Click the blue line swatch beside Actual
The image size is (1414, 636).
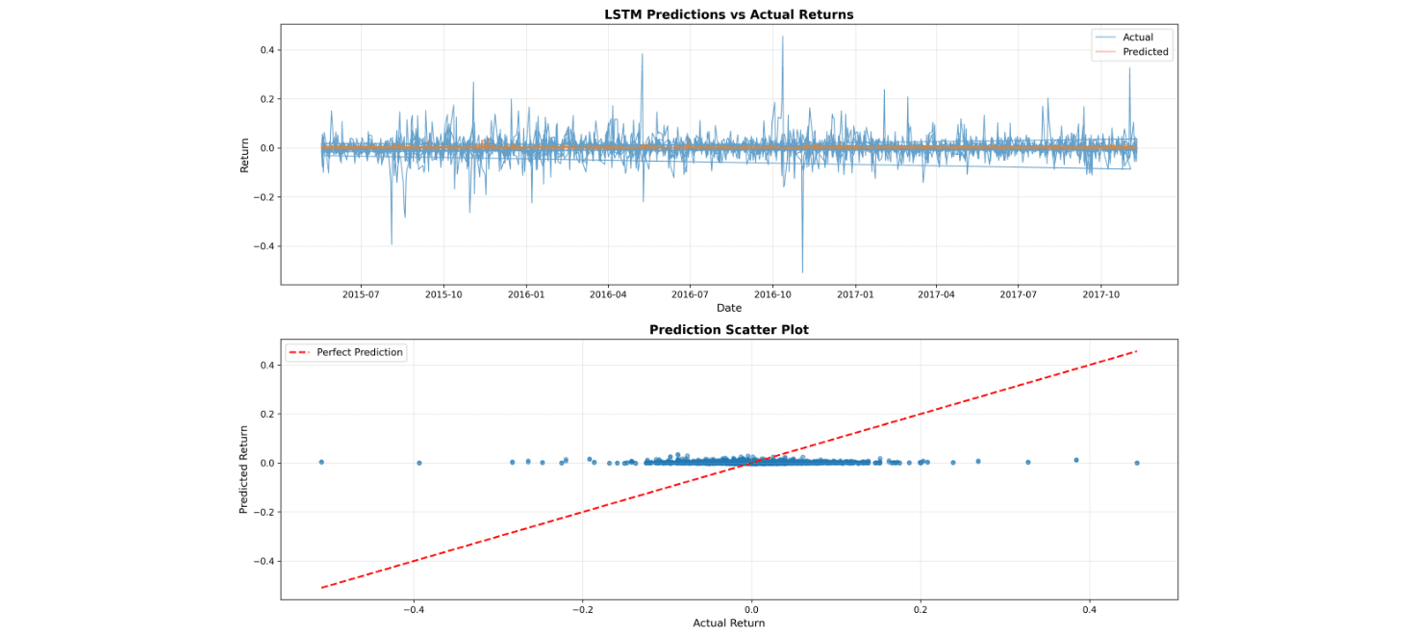[x=1105, y=38]
